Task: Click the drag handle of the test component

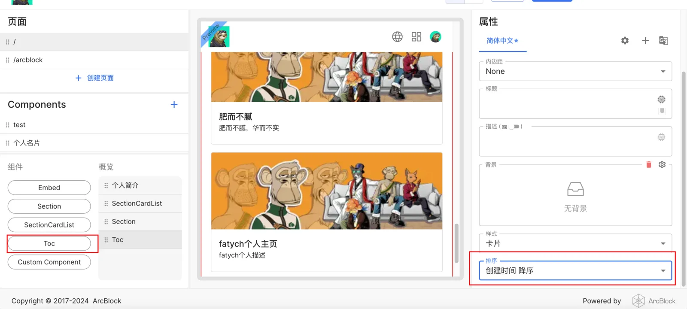Action: 7,125
